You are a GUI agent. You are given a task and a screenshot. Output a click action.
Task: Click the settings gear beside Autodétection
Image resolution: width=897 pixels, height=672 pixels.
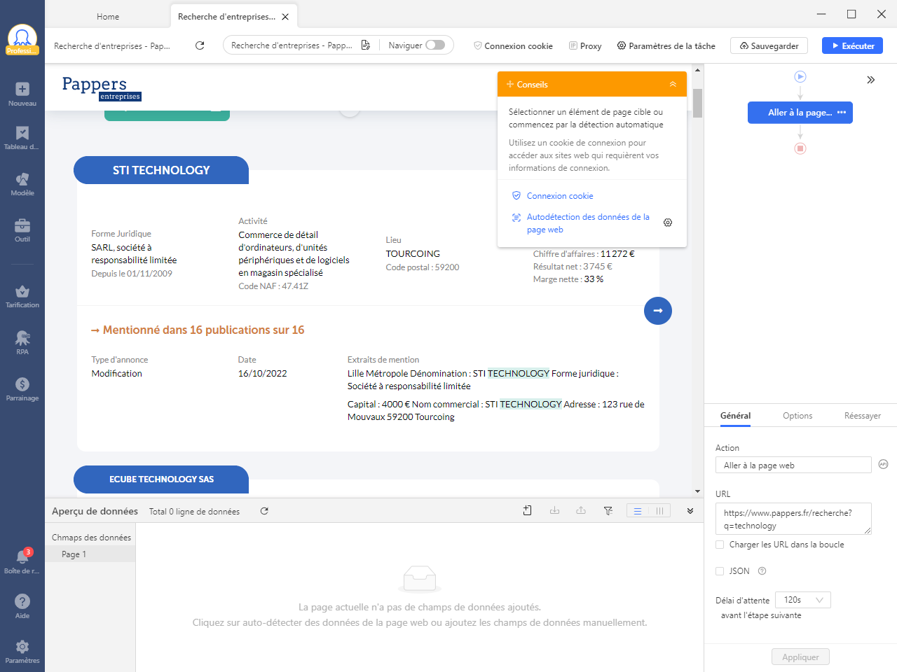668,223
